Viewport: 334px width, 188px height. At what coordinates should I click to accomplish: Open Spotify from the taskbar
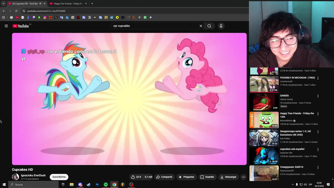tap(106, 185)
